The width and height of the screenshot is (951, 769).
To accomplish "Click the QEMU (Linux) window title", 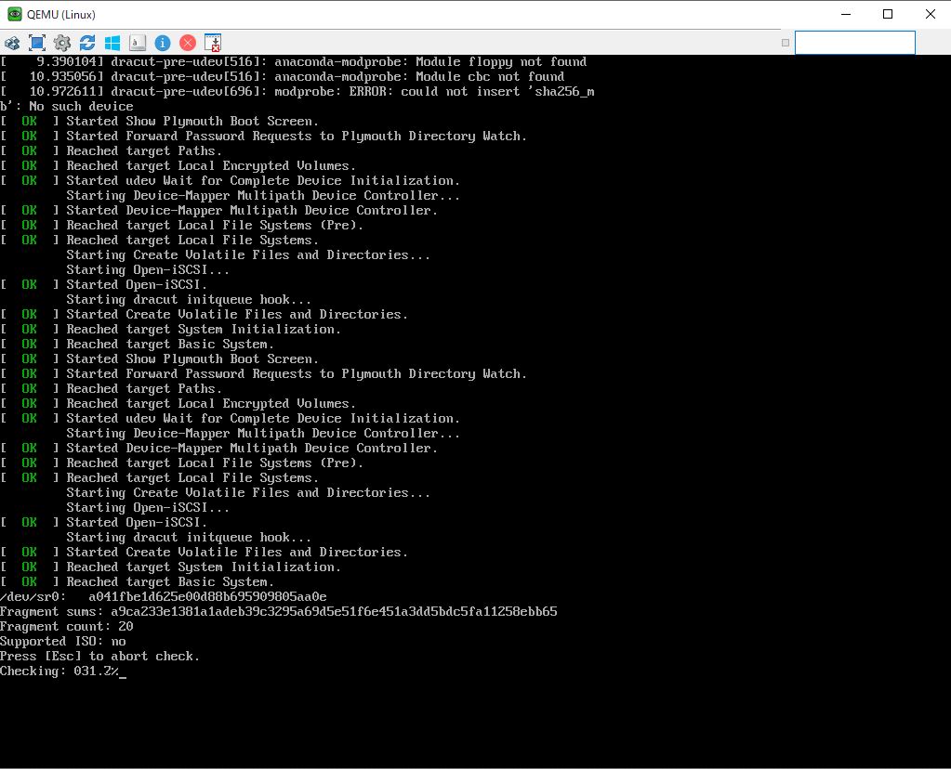I will pos(60,15).
